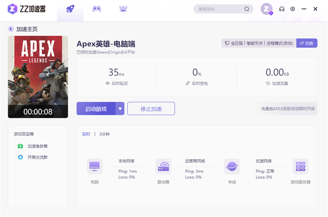
Task: Click the 35ms latency value
Action: 116,72
